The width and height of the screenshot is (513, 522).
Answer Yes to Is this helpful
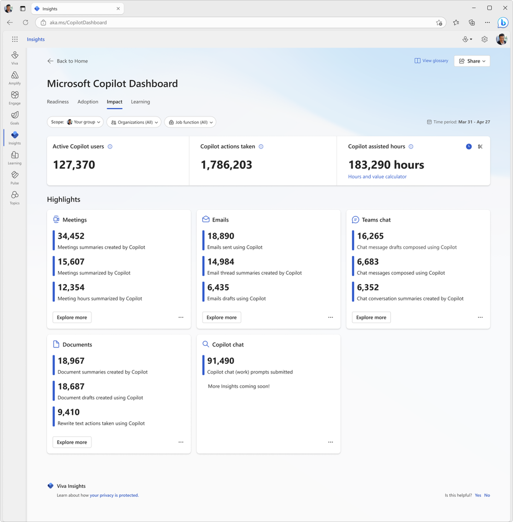(x=477, y=495)
